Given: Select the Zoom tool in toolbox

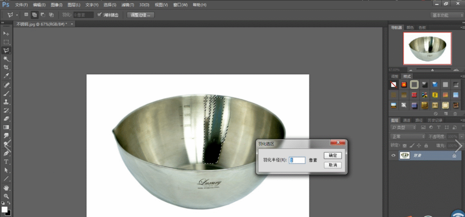Looking at the screenshot, I should [x=6, y=196].
